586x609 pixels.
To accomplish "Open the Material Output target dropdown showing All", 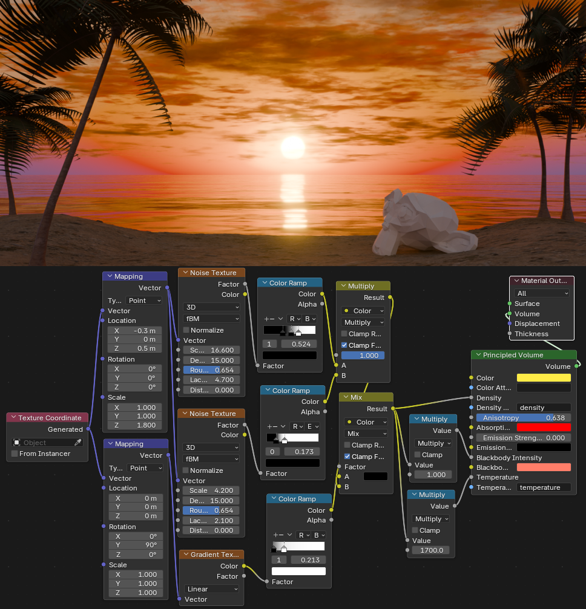I will coord(542,293).
